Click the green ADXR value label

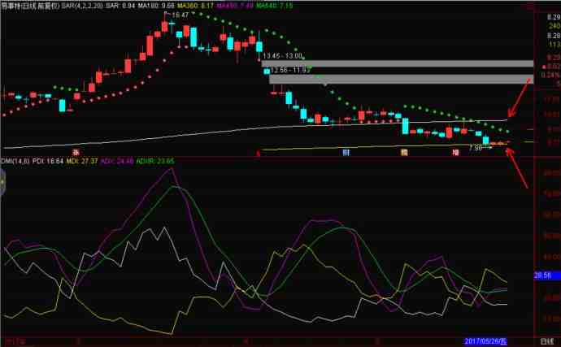[x=155, y=162]
